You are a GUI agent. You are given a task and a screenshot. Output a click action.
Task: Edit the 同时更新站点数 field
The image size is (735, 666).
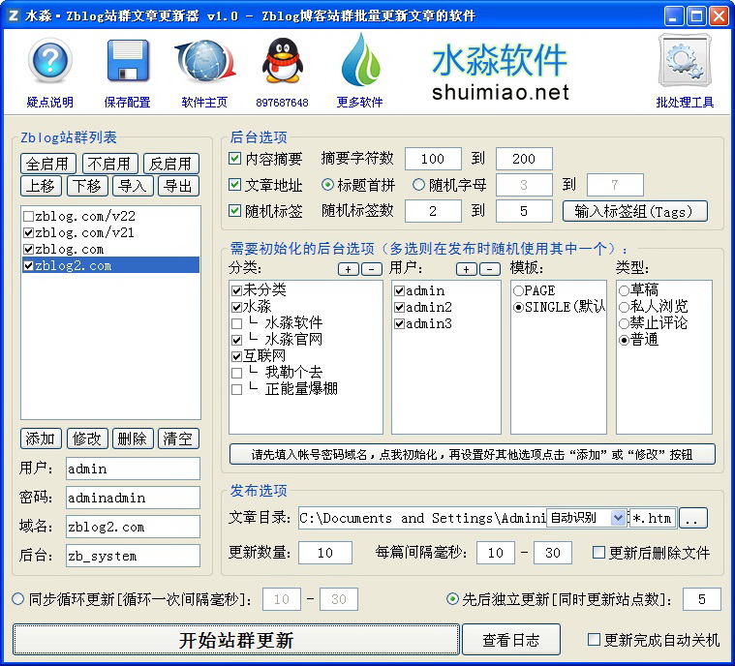[x=702, y=599]
